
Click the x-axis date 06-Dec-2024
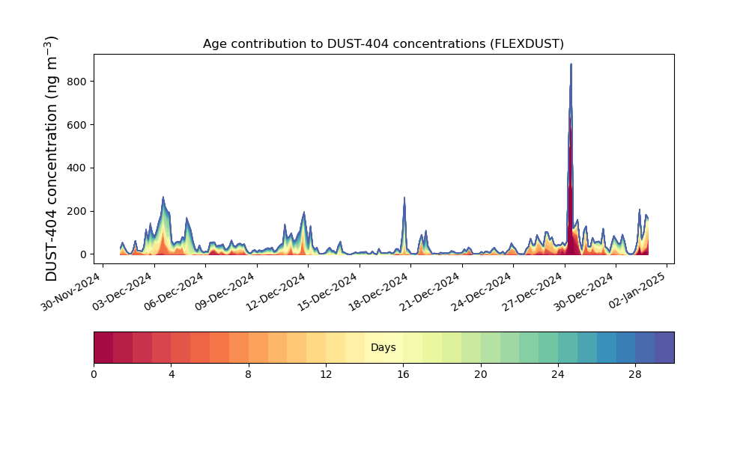tap(175, 291)
